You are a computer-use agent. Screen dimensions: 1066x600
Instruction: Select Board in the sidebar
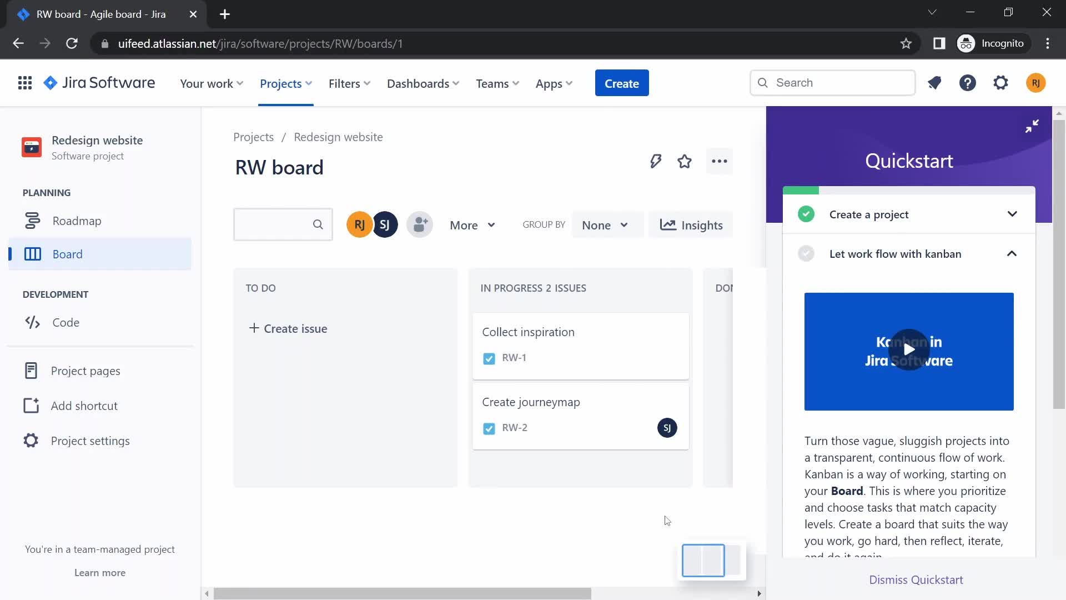pos(100,254)
